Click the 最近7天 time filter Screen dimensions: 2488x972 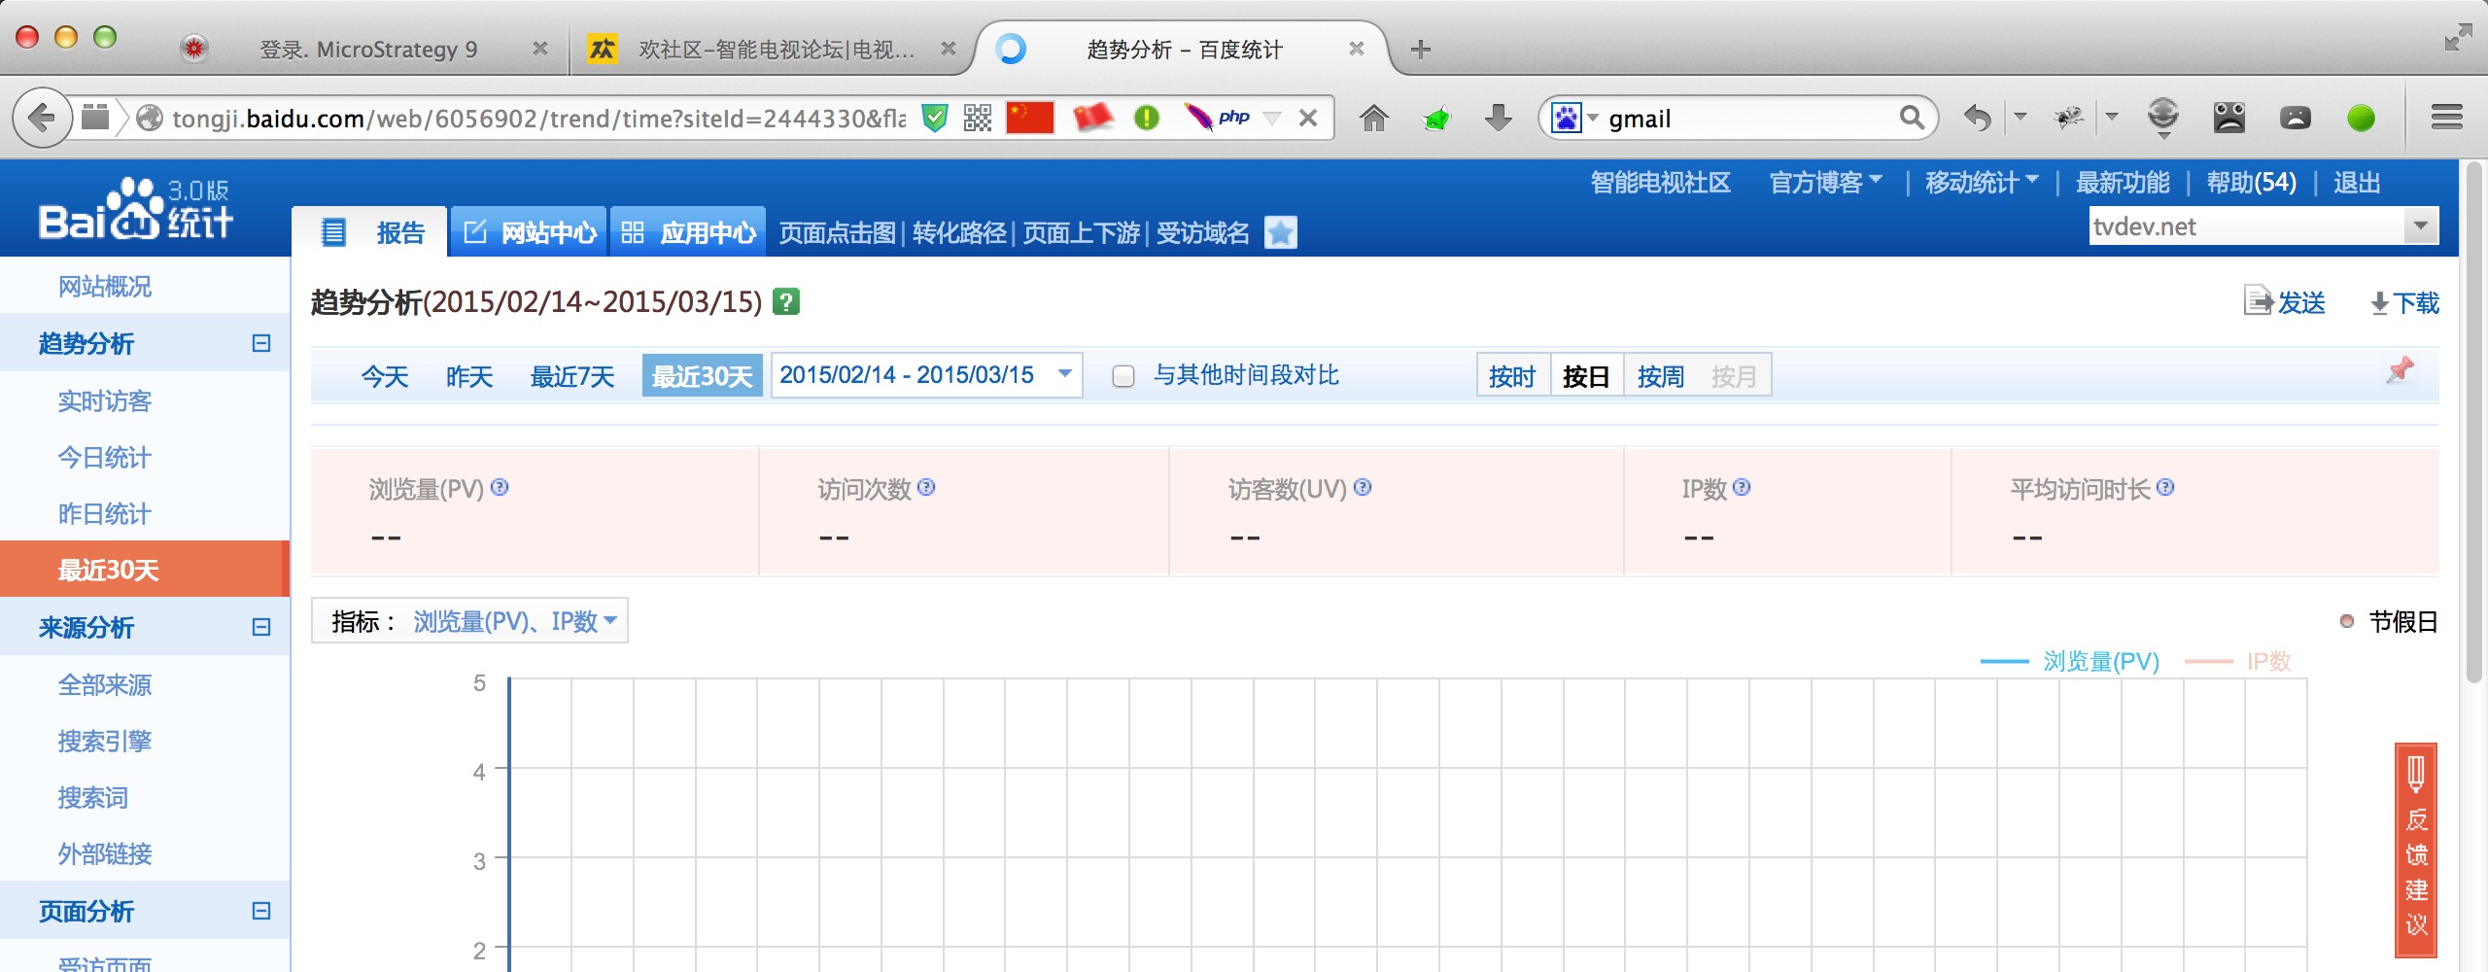pos(572,376)
